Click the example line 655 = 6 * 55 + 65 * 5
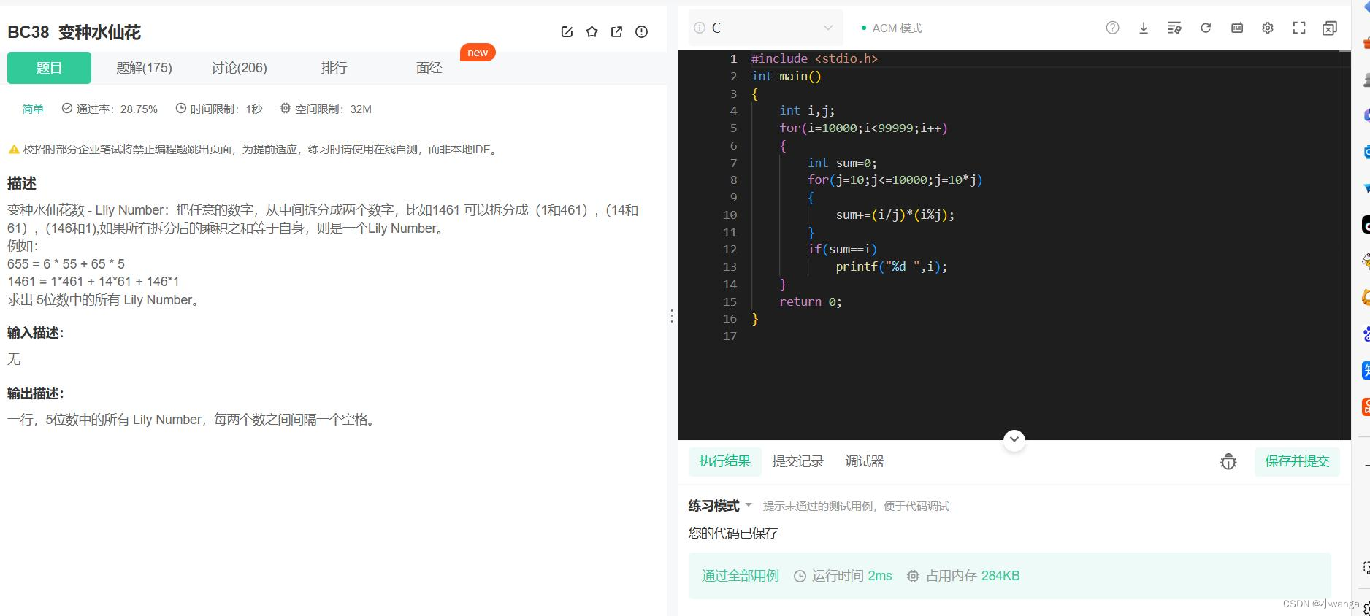Screen dimensions: 1370x616 66,263
